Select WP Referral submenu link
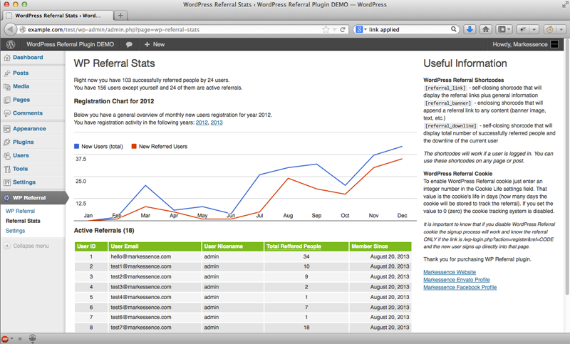 coord(21,211)
